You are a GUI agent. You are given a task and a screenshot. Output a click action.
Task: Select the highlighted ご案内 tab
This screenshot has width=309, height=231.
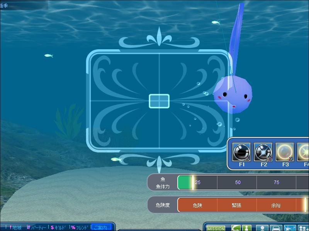coord(102,228)
